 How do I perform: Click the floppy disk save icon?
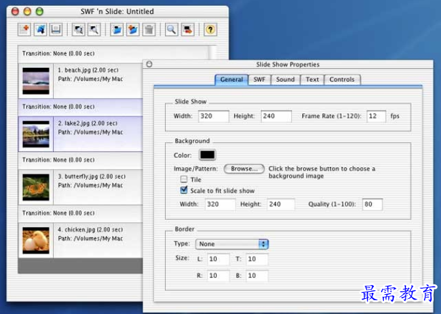click(56, 30)
